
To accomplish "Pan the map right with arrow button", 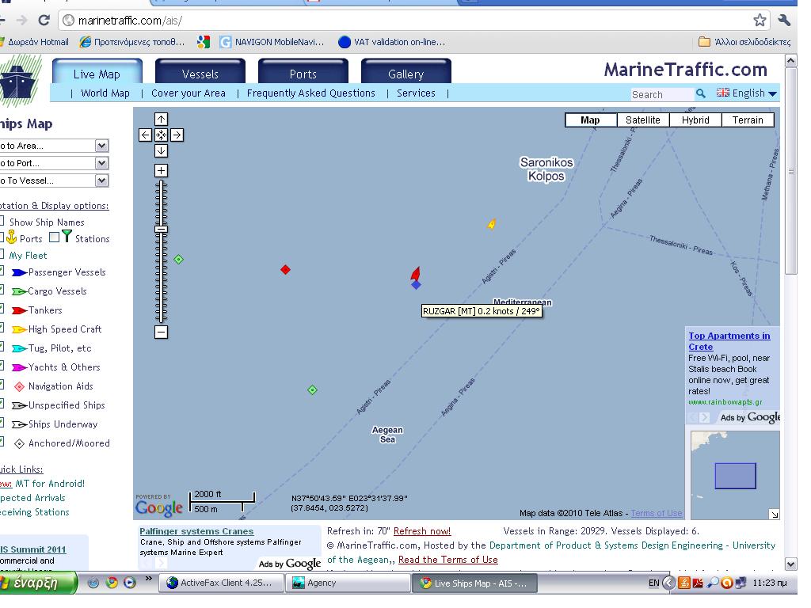I will click(x=177, y=135).
